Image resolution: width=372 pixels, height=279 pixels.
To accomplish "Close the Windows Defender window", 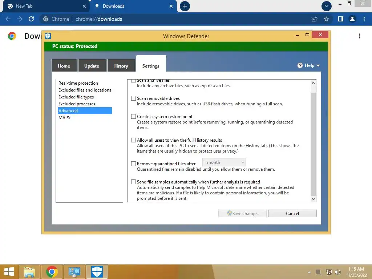I will tap(320, 35).
